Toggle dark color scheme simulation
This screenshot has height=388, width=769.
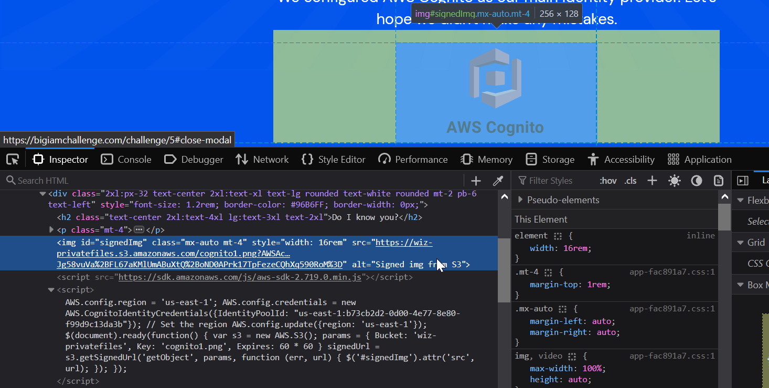697,181
